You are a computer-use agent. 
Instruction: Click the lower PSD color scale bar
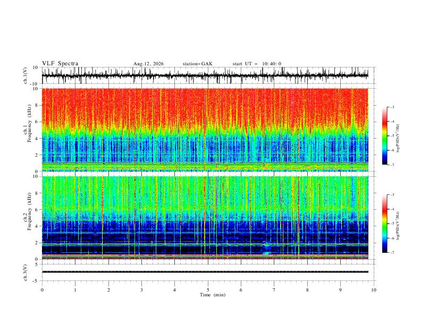coord(385,224)
